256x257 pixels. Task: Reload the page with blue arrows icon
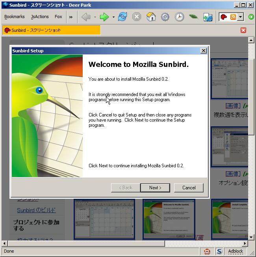click(122, 17)
